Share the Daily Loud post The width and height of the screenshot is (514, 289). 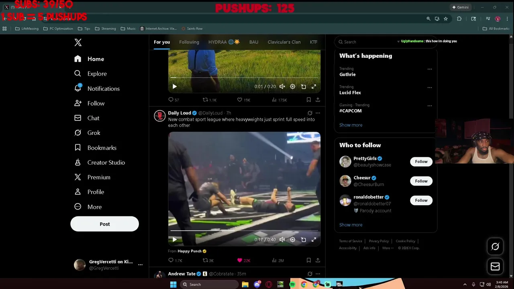[318, 261]
